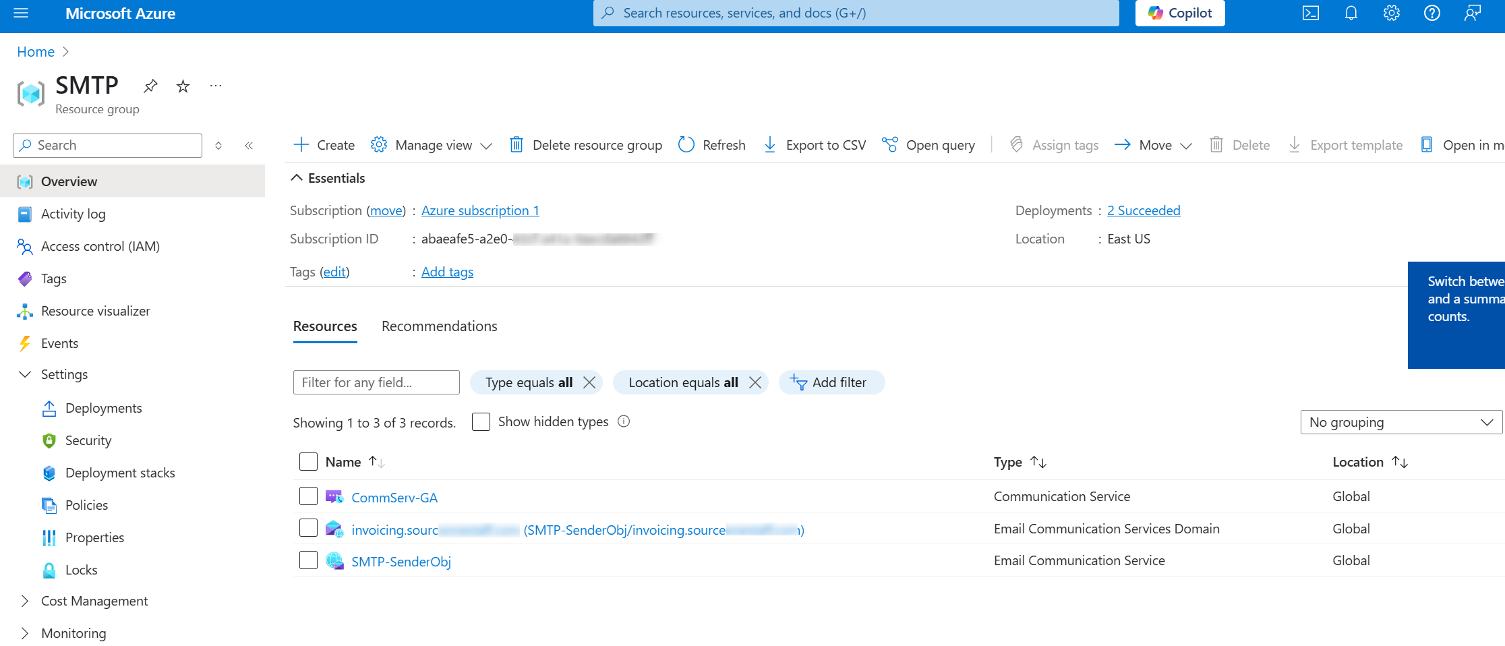
Task: Open portal settings gear
Action: (1391, 13)
